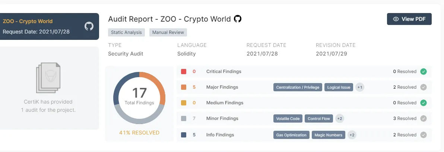Click the Security Audit type value
The height and width of the screenshot is (152, 444).
[x=126, y=54]
